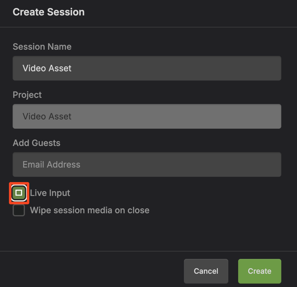The image size is (297, 287).
Task: Click the Live Input label text
Action: [50, 193]
